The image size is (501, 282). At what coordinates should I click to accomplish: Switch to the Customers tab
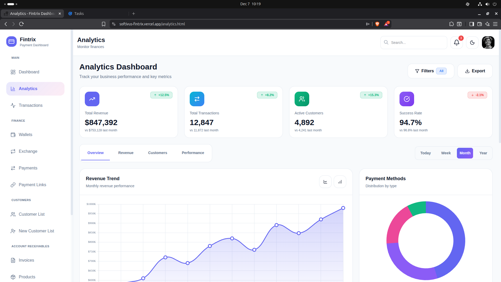157,153
